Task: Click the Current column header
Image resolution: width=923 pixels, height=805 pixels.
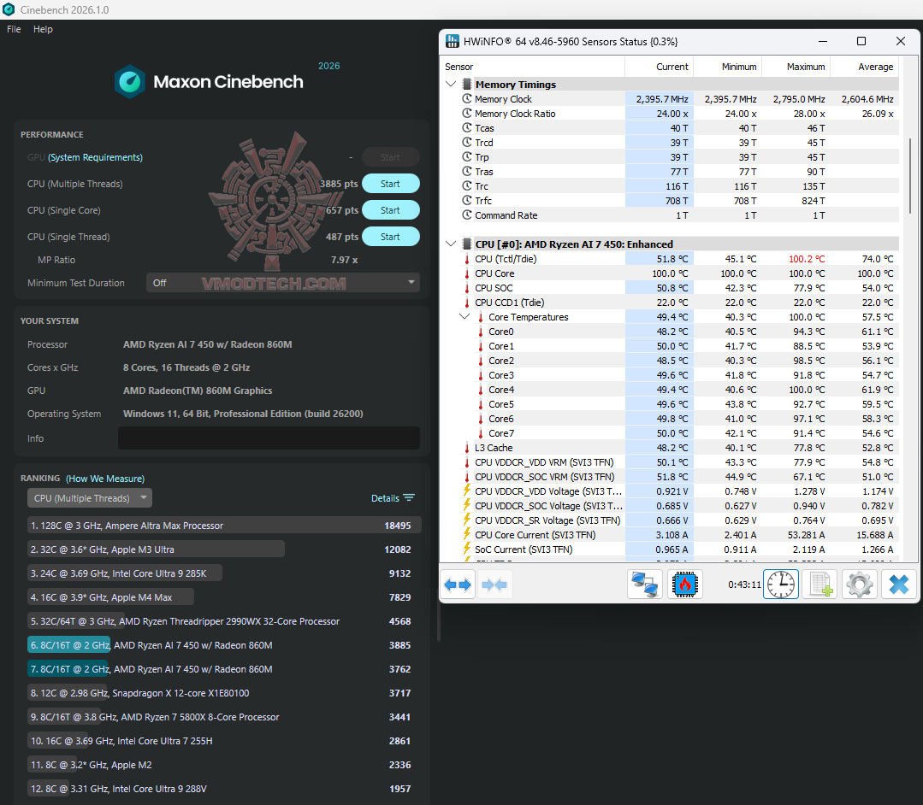Action: (x=659, y=67)
